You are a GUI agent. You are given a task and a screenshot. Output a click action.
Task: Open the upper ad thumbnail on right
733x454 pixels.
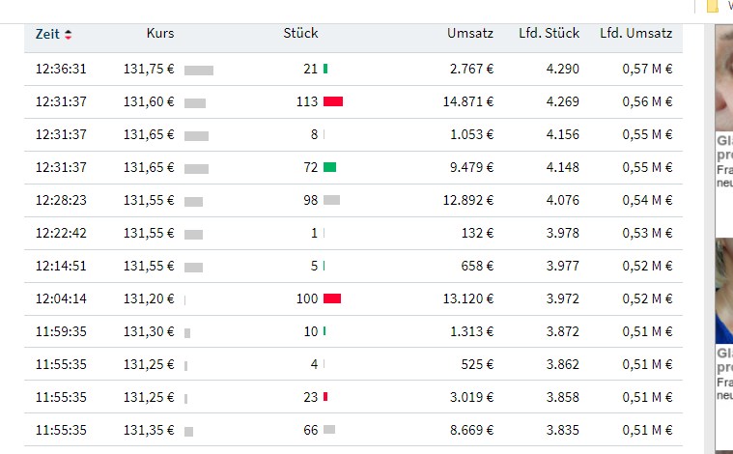(x=723, y=77)
